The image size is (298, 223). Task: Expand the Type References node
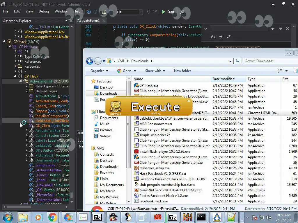pyautogui.click(x=15, y=56)
